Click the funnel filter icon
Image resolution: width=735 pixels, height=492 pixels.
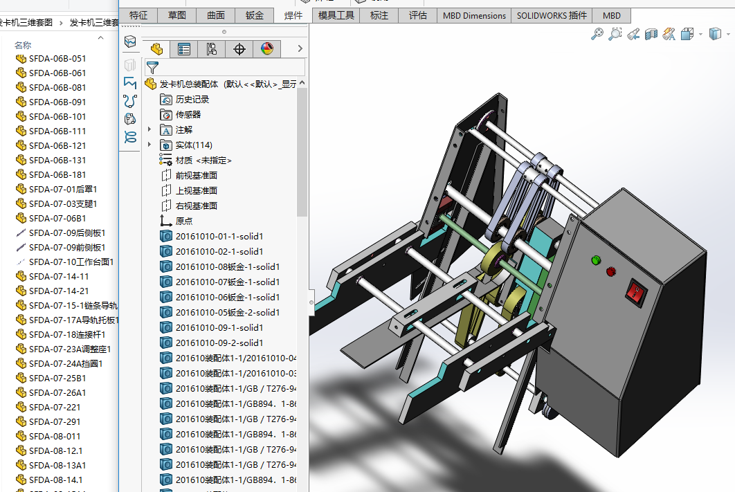click(152, 67)
